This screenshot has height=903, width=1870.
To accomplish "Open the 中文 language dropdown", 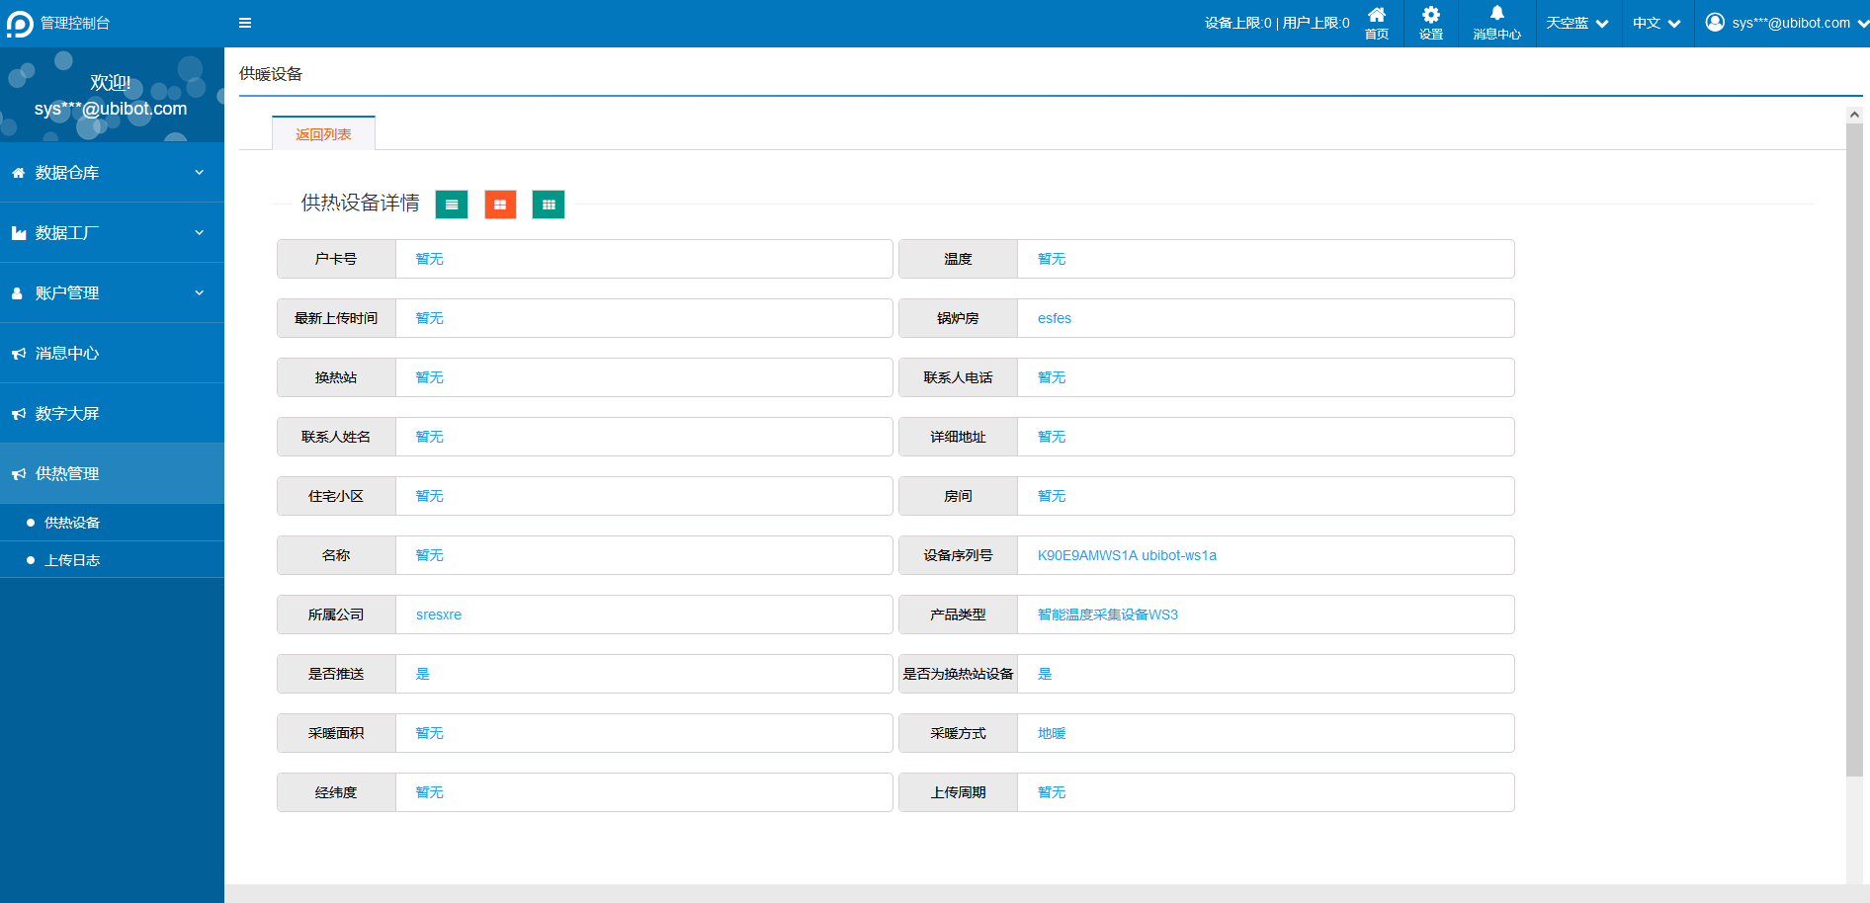I will (1657, 24).
